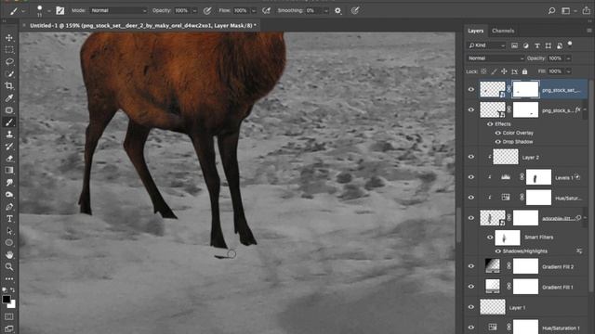Screen dimensions: 595x334
Task: Click the foreground color swatch
Action: (x=7, y=299)
